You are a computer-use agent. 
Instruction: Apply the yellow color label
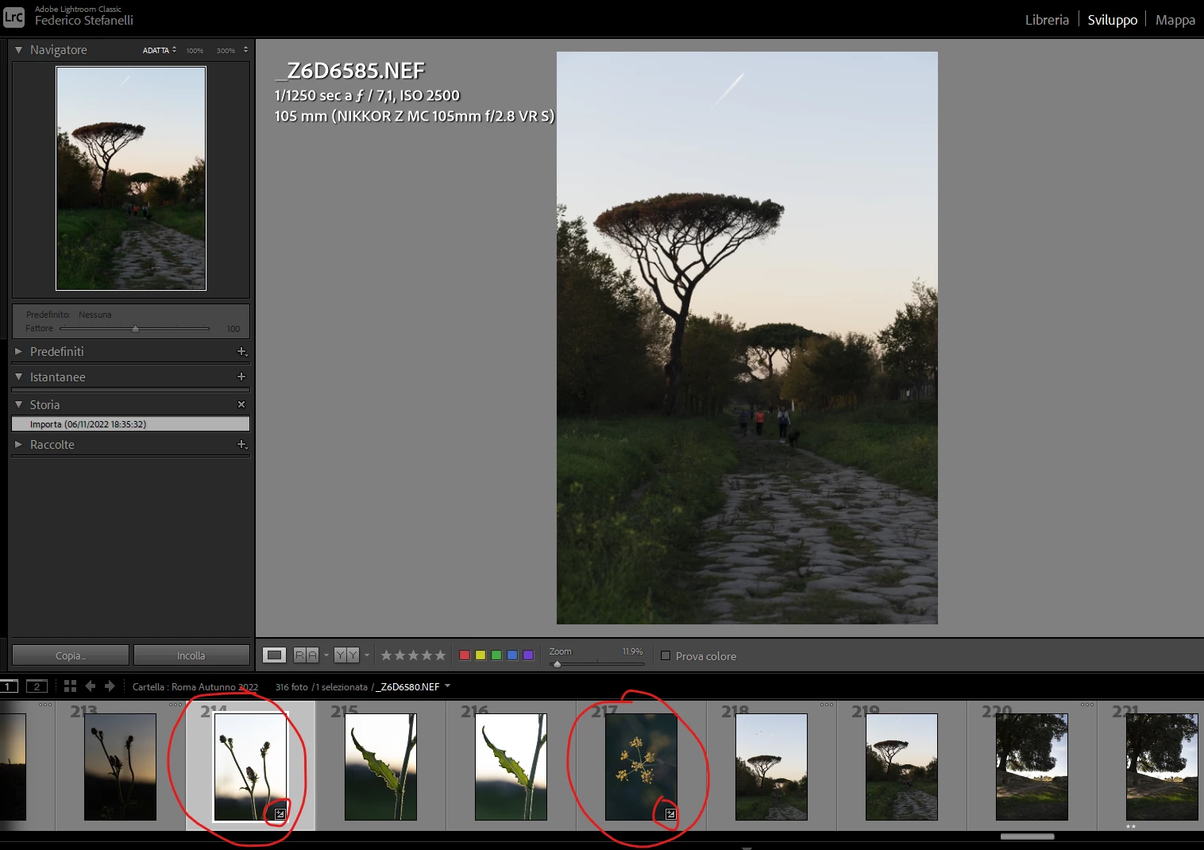click(480, 655)
